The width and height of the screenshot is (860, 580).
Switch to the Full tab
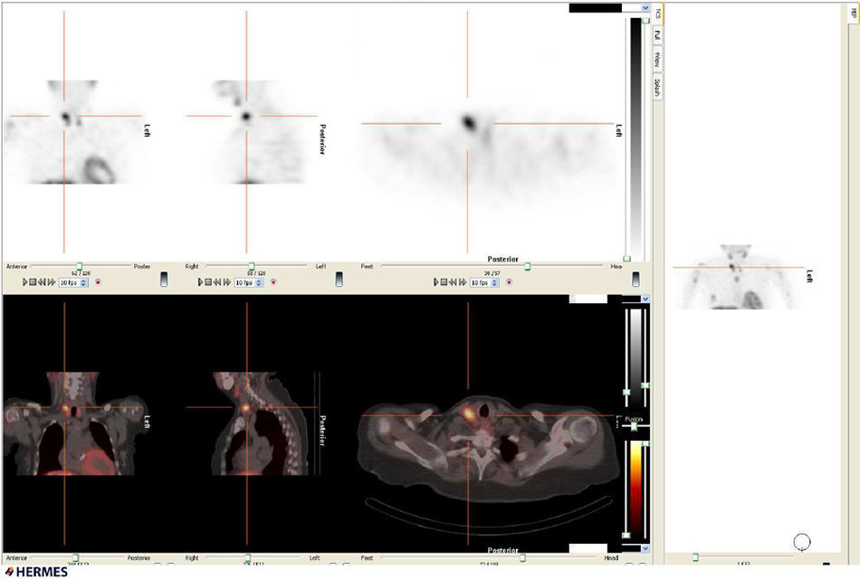(657, 37)
